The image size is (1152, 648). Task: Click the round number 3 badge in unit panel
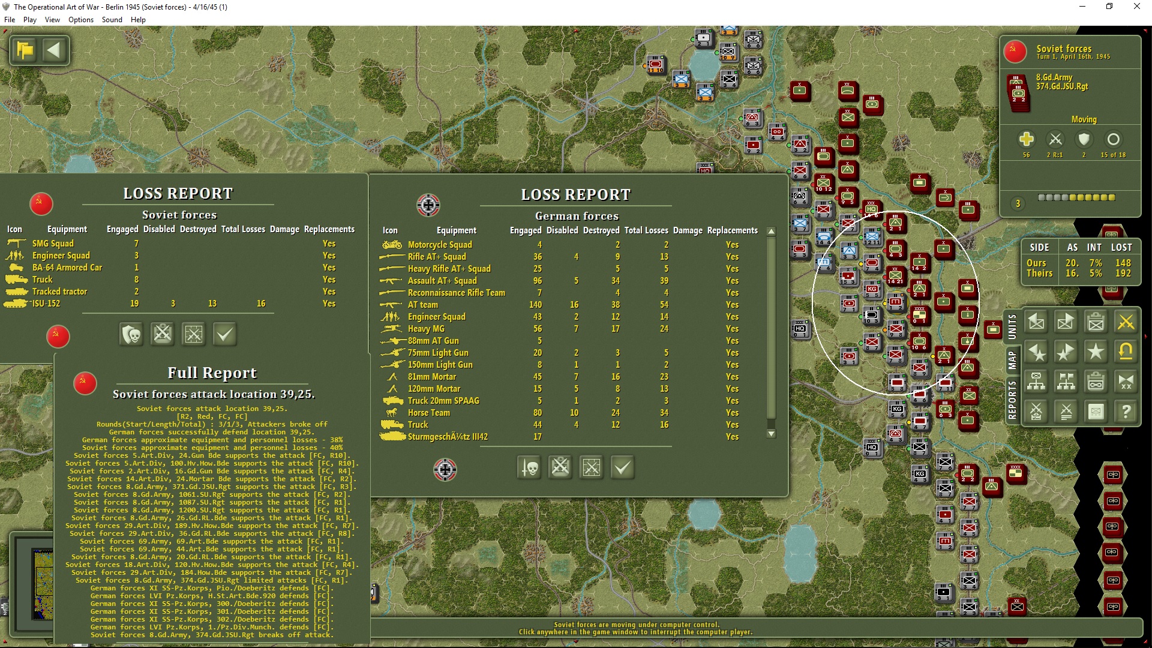coord(1018,204)
